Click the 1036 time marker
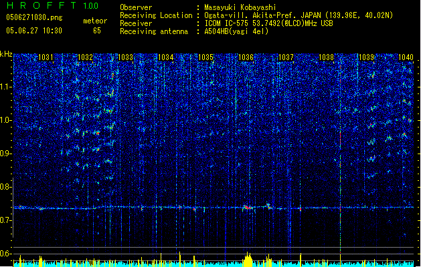 [x=246, y=57]
